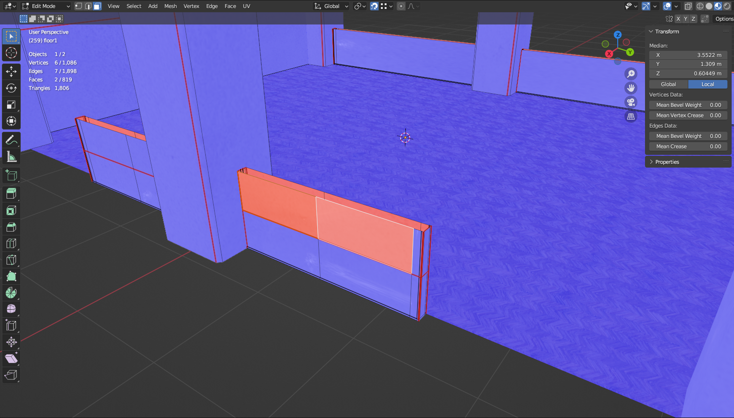Open the Select menu
The height and width of the screenshot is (418, 734).
(134, 6)
